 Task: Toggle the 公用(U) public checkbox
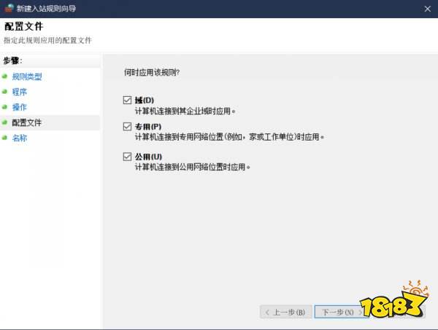click(127, 157)
